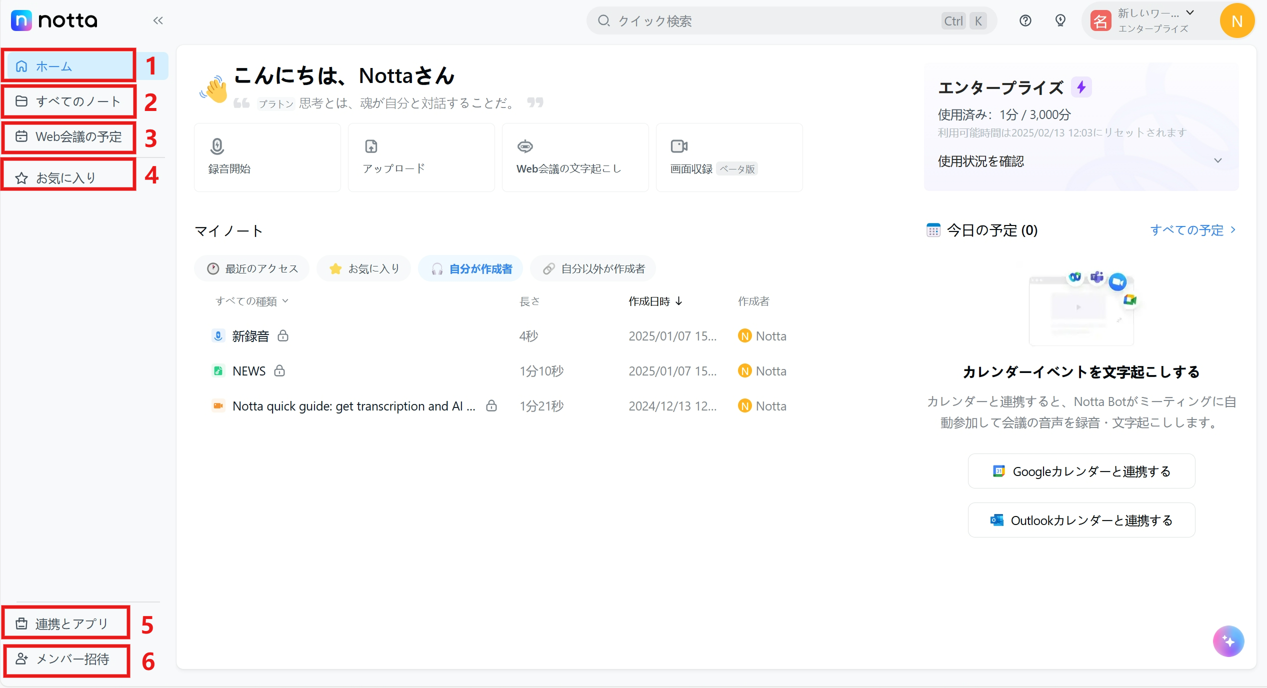Click the 画面収録 screen recording card

pyautogui.click(x=729, y=157)
